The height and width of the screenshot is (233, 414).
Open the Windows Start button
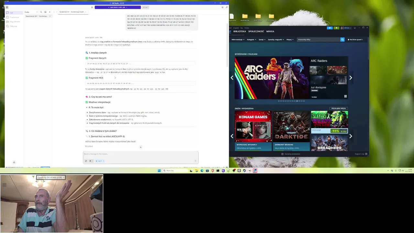[159, 171]
